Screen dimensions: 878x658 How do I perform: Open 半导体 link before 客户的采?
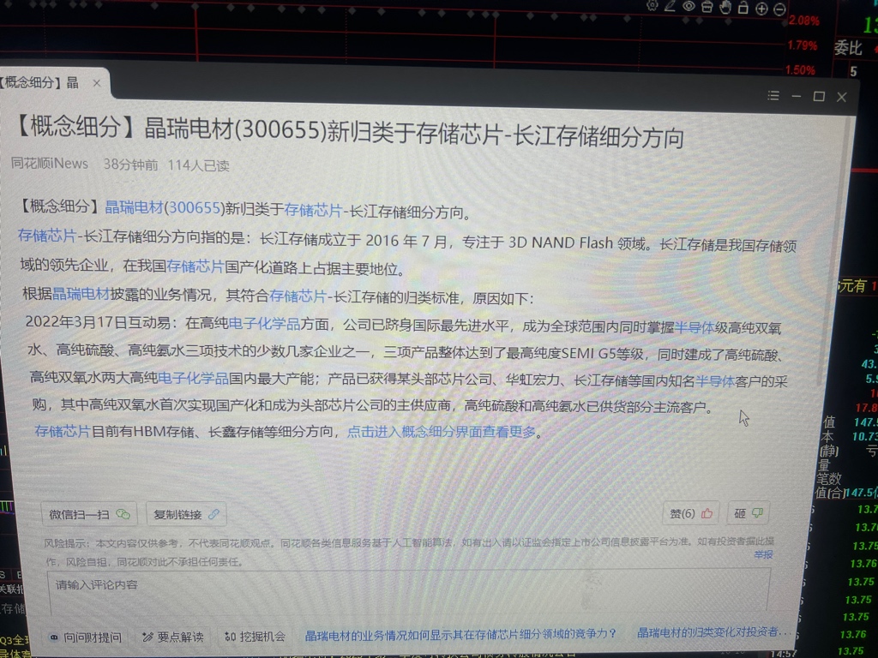(715, 381)
